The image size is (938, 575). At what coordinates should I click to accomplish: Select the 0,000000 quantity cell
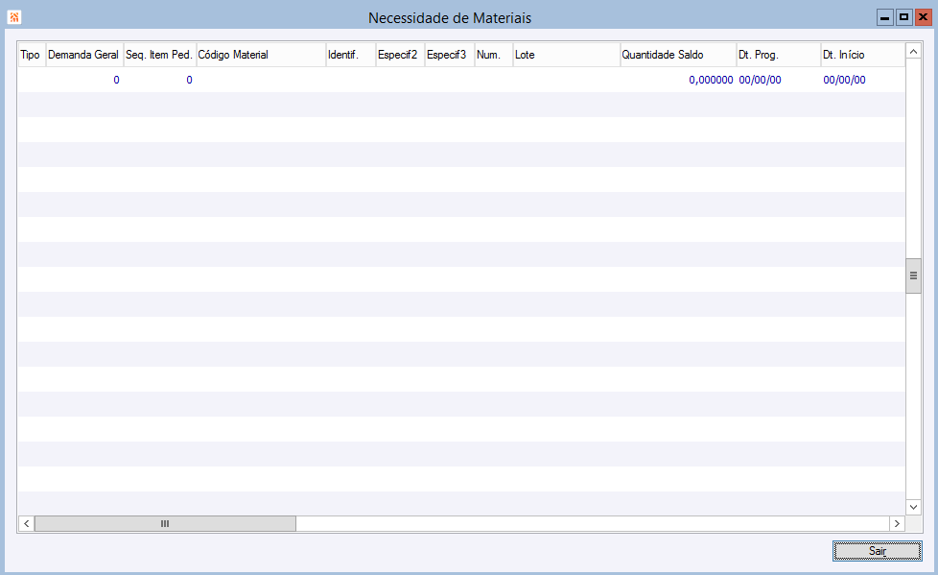point(678,80)
